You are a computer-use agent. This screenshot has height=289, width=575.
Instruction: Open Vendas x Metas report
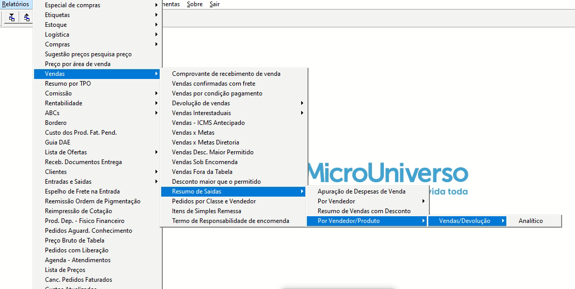233,133
